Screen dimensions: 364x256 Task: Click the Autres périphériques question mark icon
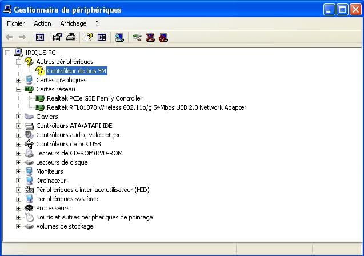pos(29,62)
